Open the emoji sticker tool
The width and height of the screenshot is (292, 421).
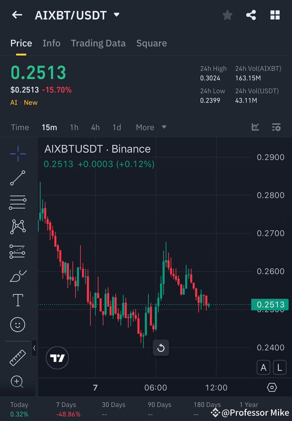click(18, 324)
